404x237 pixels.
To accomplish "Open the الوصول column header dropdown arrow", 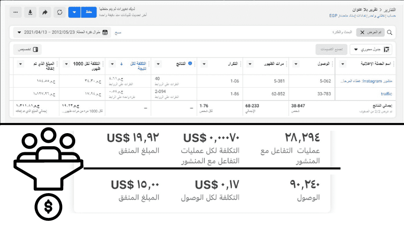I will 296,64.
